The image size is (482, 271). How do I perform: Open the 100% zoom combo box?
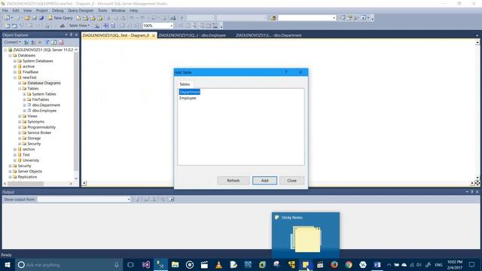[158, 26]
